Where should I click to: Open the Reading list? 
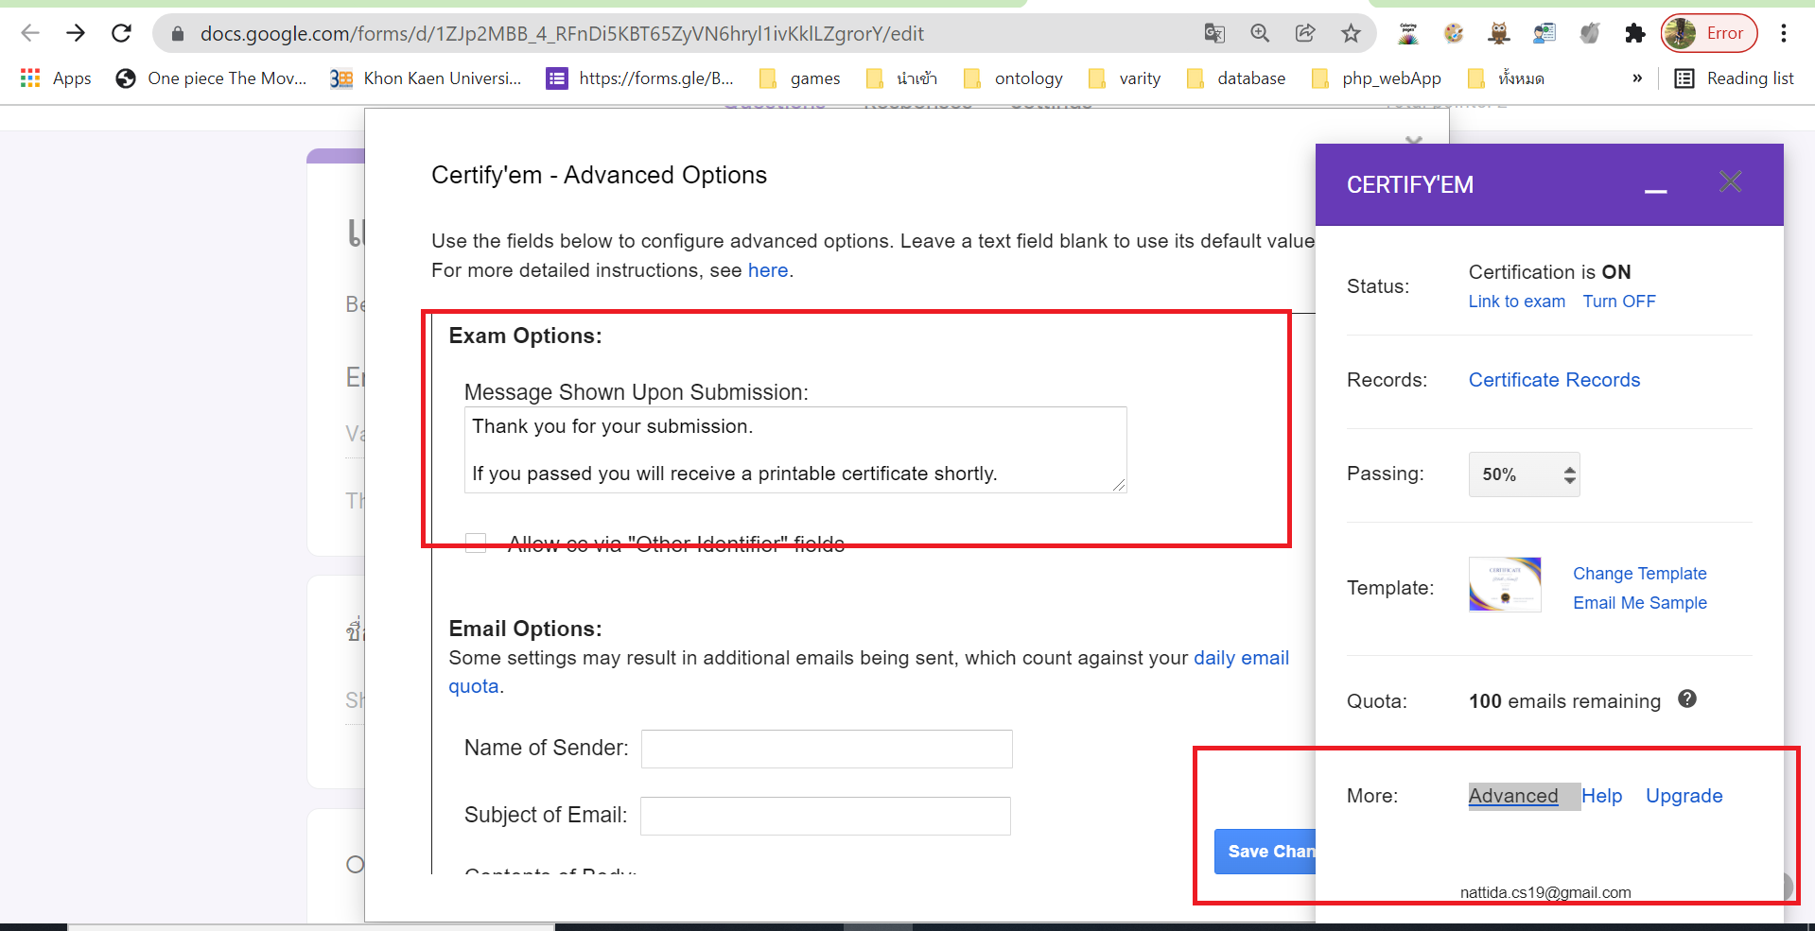point(1734,78)
